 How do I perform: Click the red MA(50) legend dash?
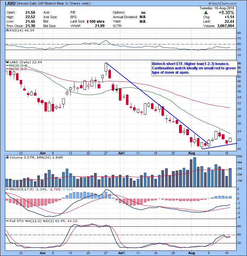point(7,69)
